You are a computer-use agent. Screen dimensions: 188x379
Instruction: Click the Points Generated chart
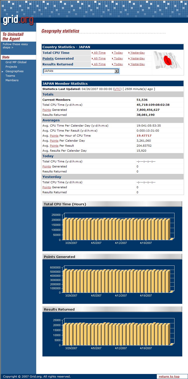112,281
